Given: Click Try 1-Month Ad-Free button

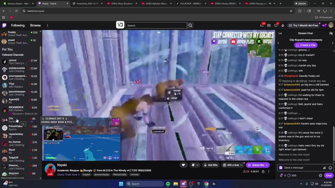Looking at the screenshot, I should 303,25.
